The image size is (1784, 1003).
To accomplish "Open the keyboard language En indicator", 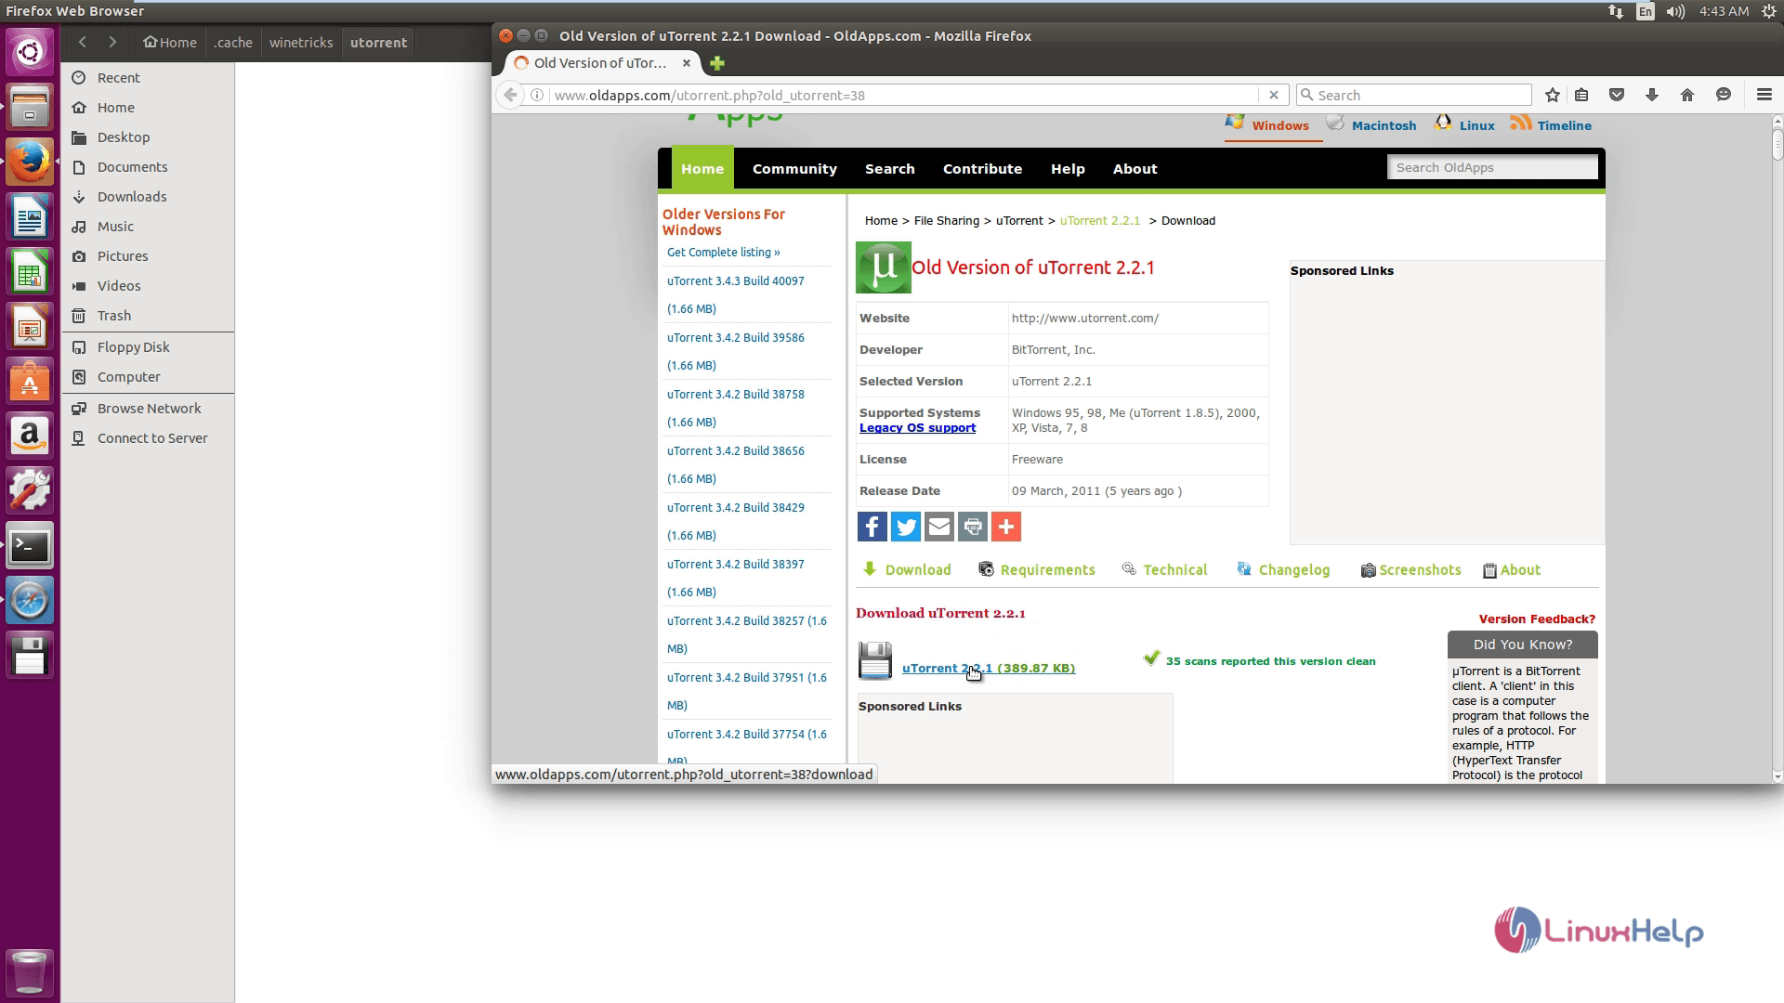I will click(x=1646, y=12).
